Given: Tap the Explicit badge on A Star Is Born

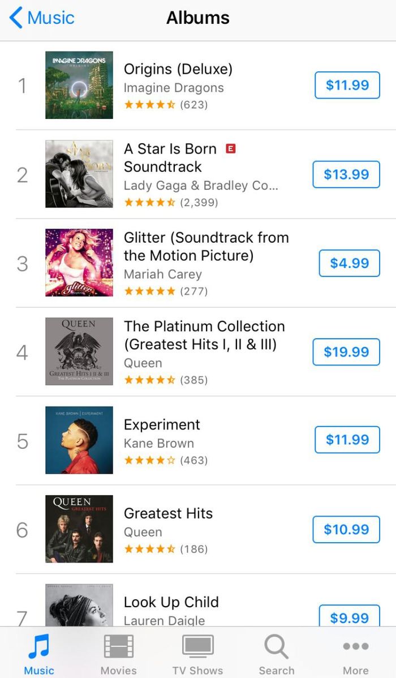Looking at the screenshot, I should coord(230,149).
